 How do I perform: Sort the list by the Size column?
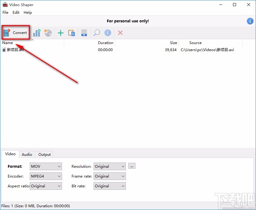click(x=147, y=43)
